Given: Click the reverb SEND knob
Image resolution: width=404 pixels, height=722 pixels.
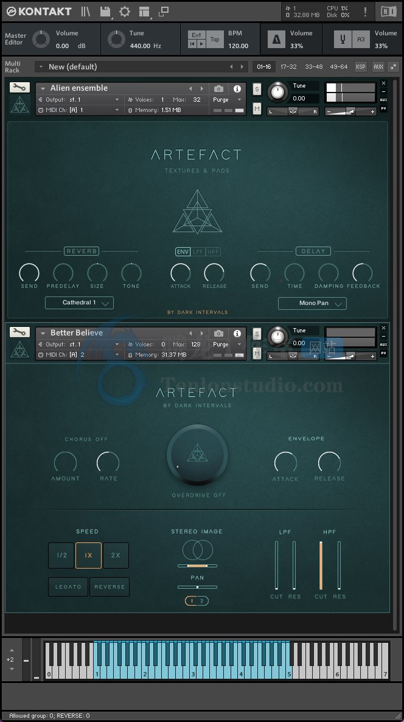Looking at the screenshot, I should click(x=29, y=273).
